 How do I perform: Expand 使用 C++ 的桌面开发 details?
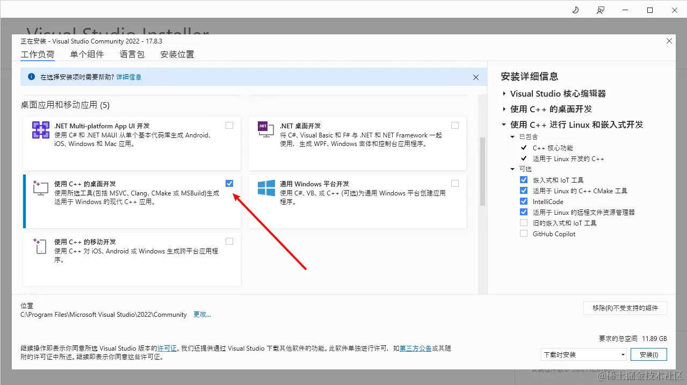504,109
